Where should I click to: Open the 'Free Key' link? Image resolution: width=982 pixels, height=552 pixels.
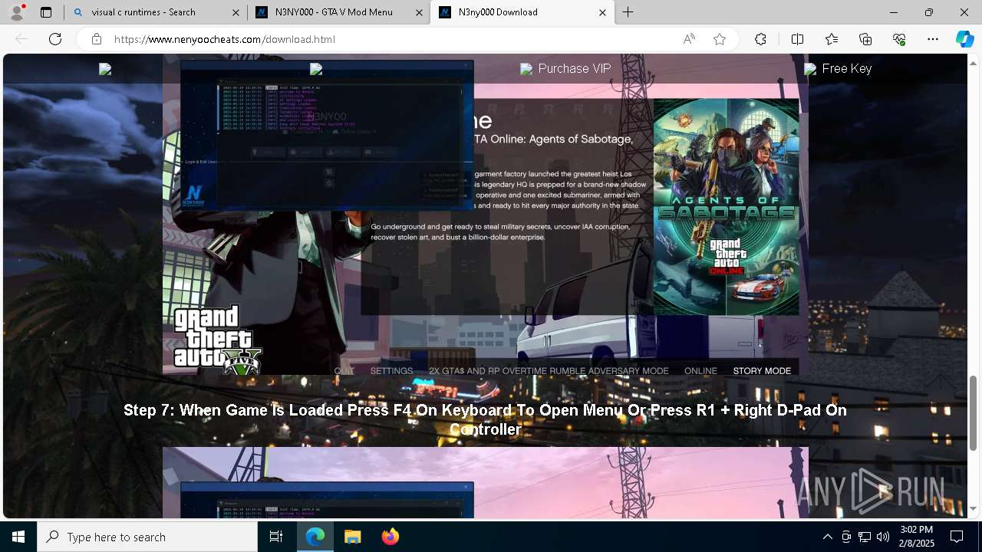point(838,69)
